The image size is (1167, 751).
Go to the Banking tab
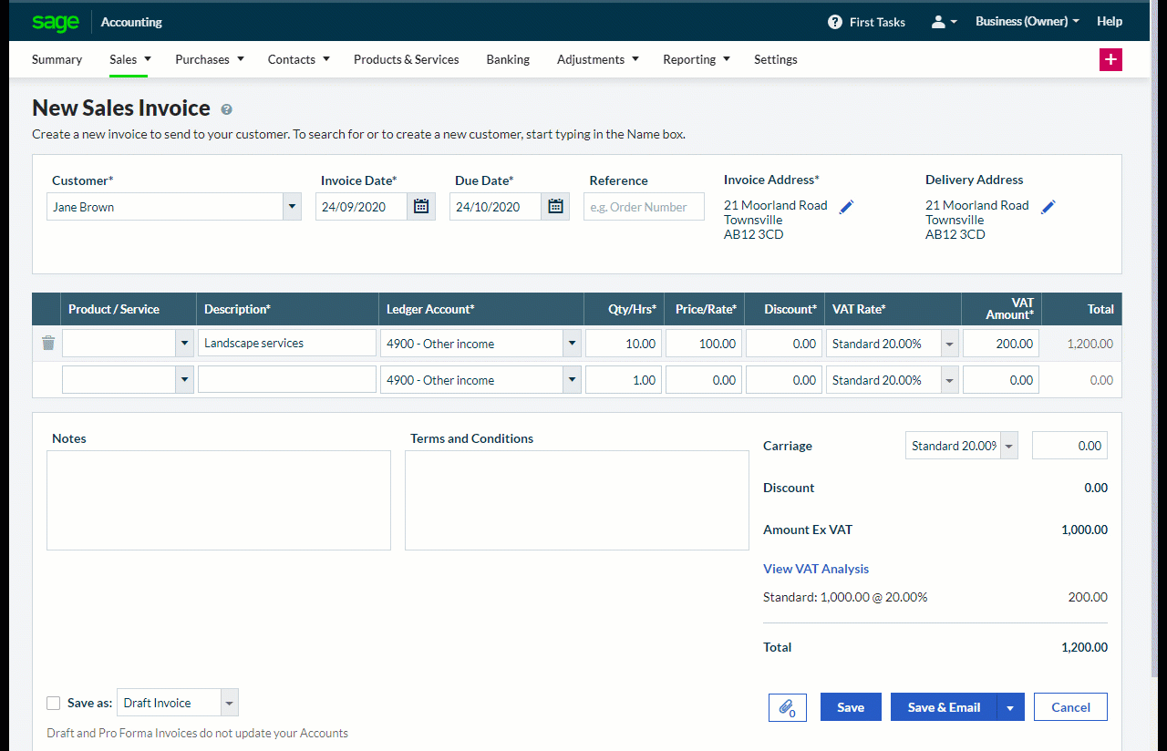click(x=508, y=59)
